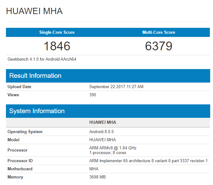Click the Android 8.0.0 value
The height and width of the screenshot is (185, 213).
tap(102, 132)
